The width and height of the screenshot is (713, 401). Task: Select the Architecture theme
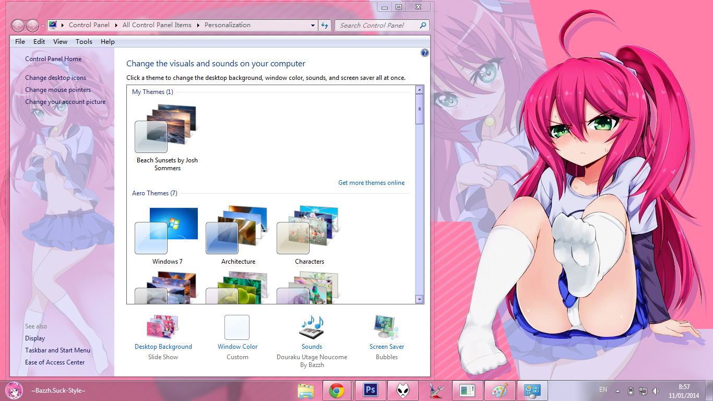[x=238, y=235]
